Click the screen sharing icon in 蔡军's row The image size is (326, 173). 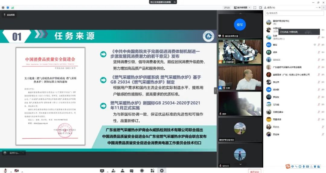click(315, 45)
